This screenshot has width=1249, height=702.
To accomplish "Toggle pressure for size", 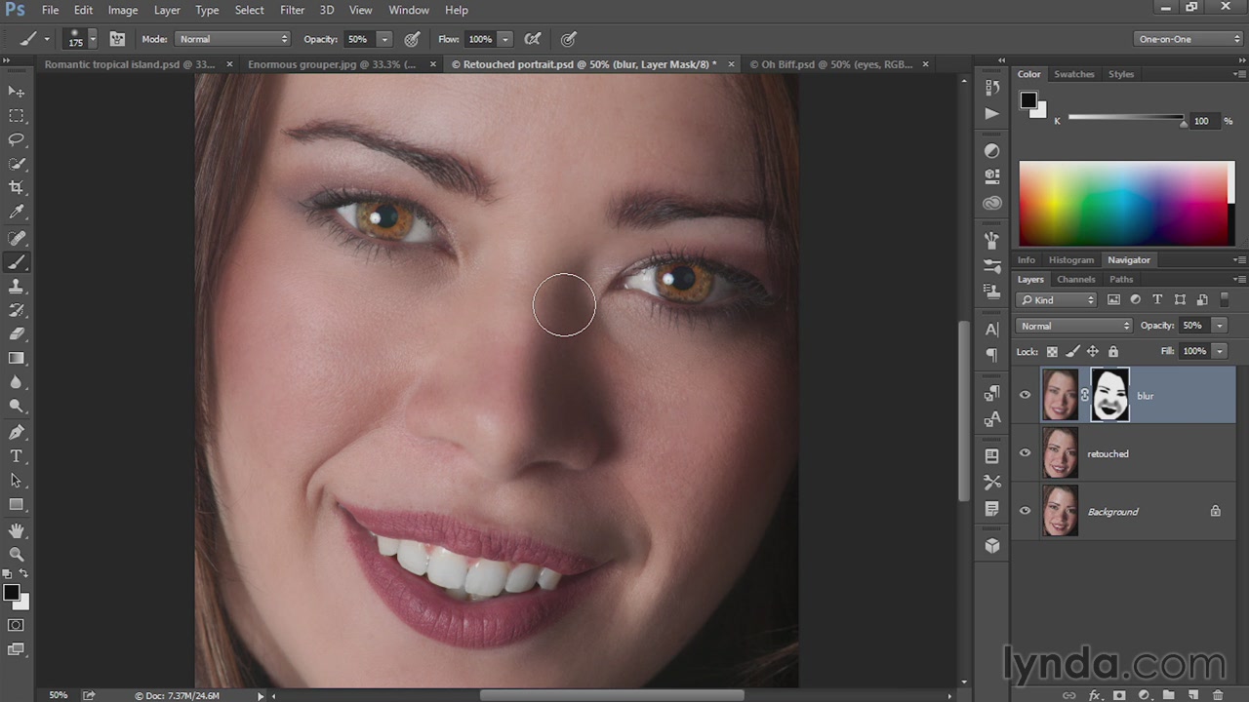I will point(568,39).
